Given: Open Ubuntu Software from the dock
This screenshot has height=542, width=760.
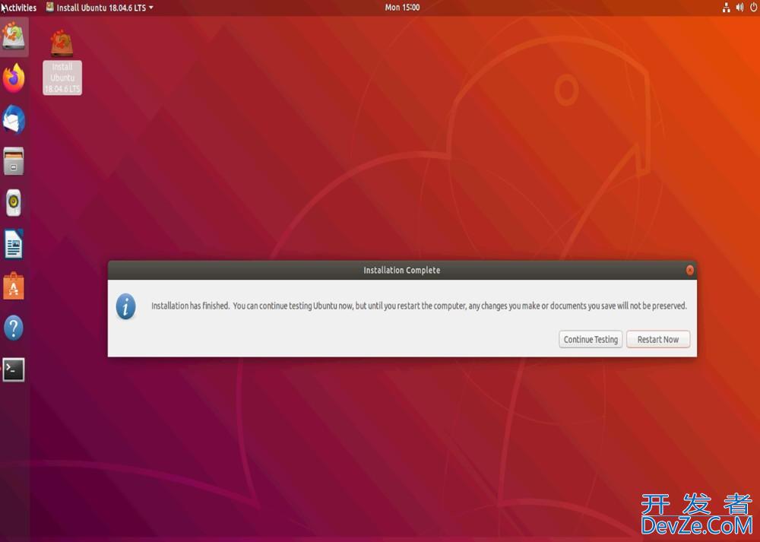Looking at the screenshot, I should click(x=14, y=286).
